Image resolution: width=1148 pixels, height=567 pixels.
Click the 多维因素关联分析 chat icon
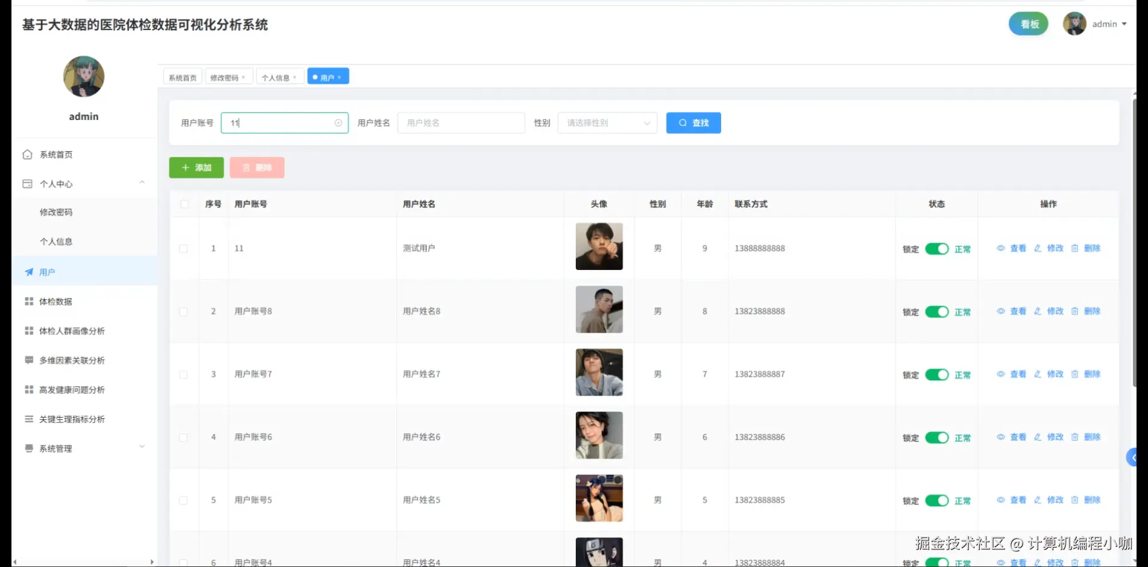coord(29,360)
